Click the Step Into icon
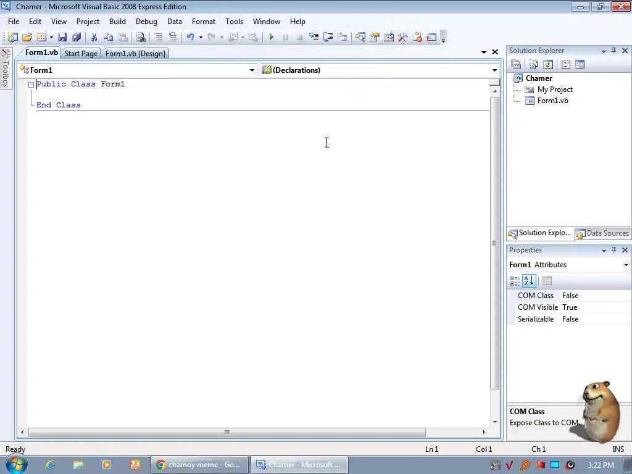This screenshot has height=474, width=632. coord(314,37)
